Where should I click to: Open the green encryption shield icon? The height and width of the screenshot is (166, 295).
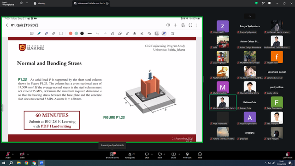pyautogui.click(x=256, y=3)
